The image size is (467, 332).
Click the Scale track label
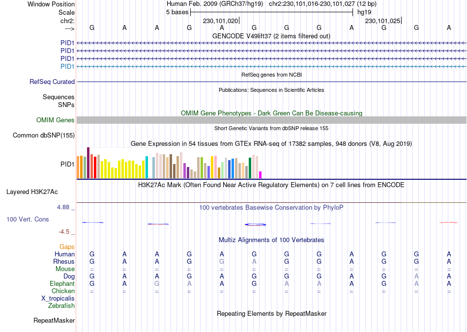pyautogui.click(x=66, y=12)
